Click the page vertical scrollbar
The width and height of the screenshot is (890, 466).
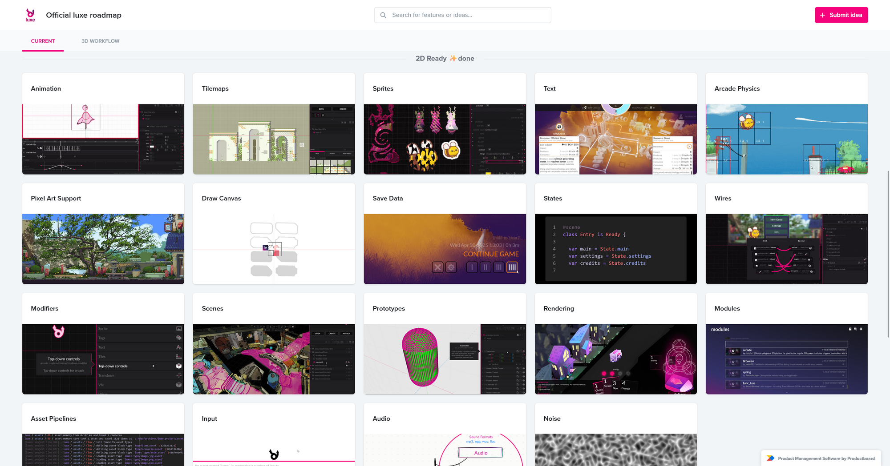tap(888, 254)
